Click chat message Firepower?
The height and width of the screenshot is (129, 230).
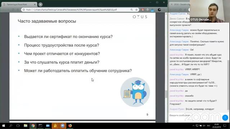point(175,104)
